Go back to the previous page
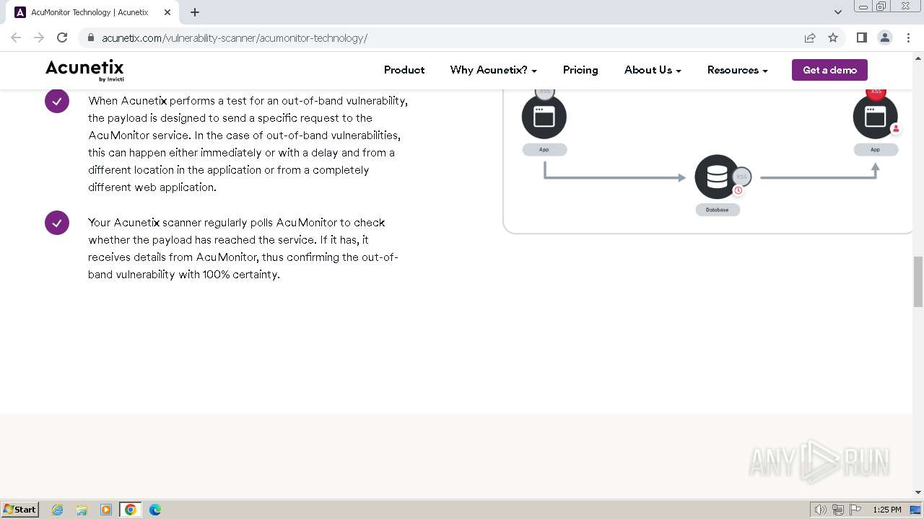The height and width of the screenshot is (519, 924). pos(16,37)
